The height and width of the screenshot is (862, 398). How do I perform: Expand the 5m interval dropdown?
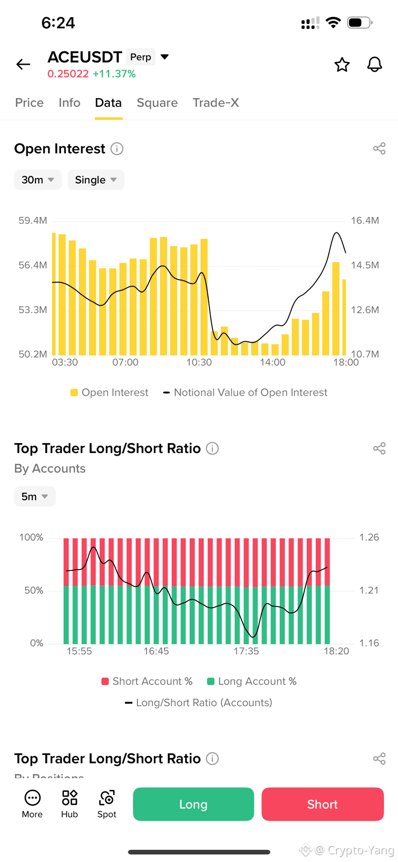tap(35, 496)
